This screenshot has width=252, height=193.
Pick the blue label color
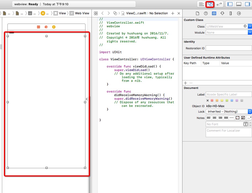(x=232, y=100)
